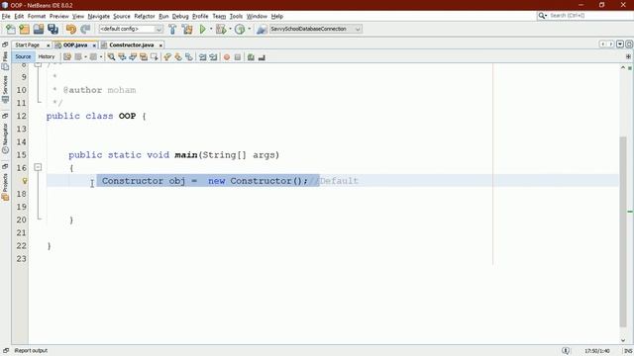Open the Navigator side panel
This screenshot has height=356, width=634.
click(5, 138)
